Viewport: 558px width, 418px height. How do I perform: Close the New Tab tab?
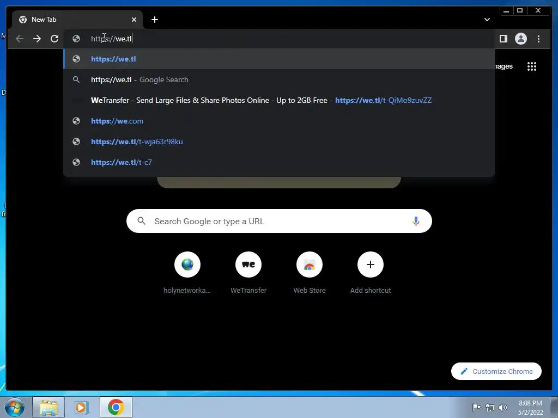(134, 20)
